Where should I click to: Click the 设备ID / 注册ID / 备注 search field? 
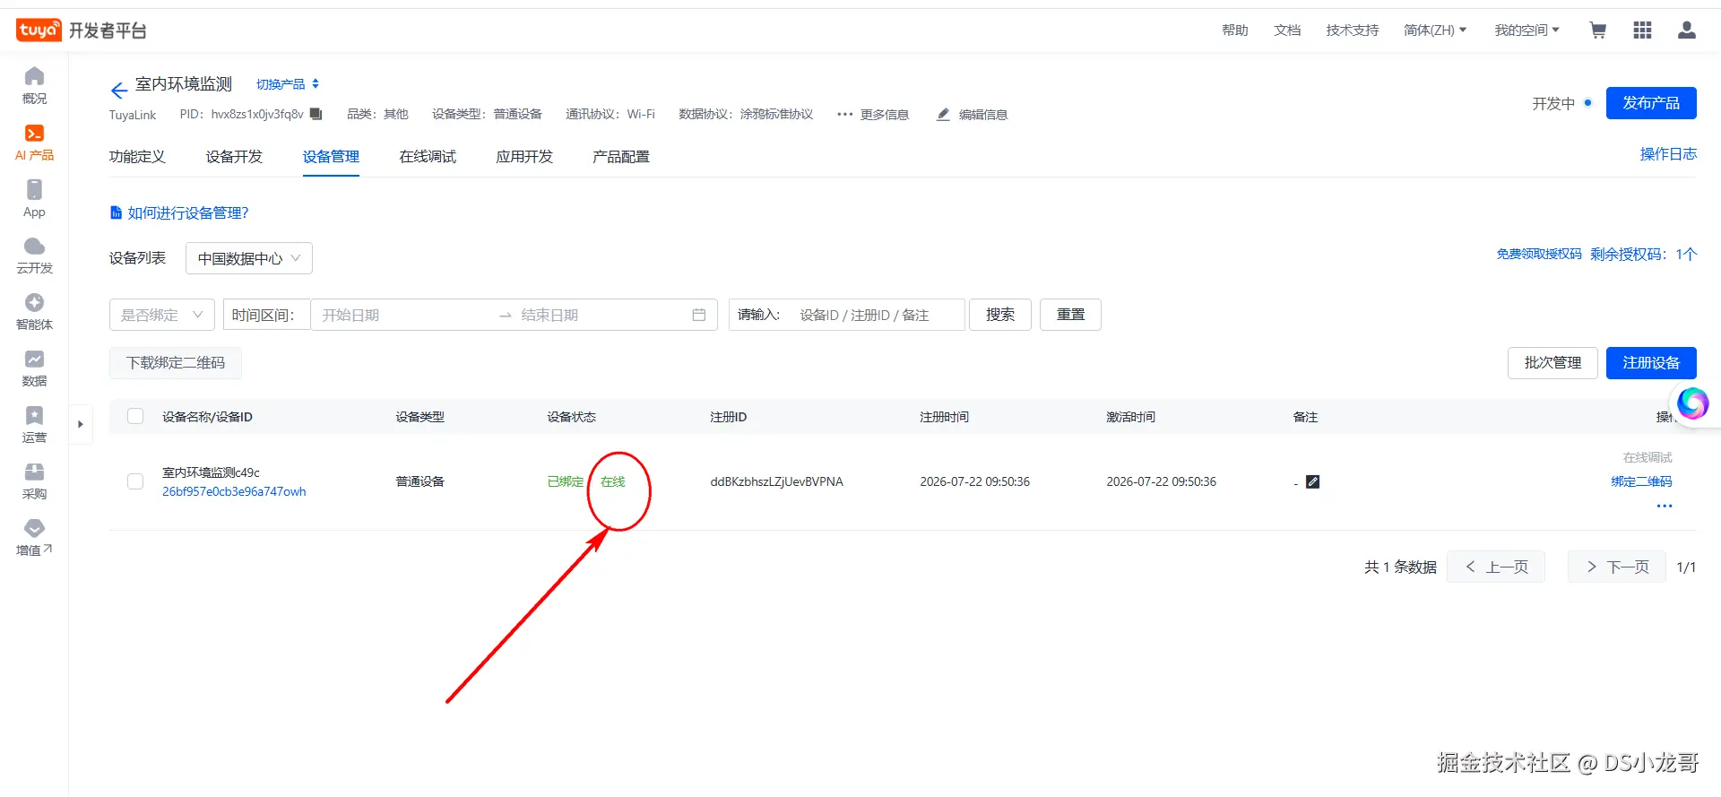[877, 315]
